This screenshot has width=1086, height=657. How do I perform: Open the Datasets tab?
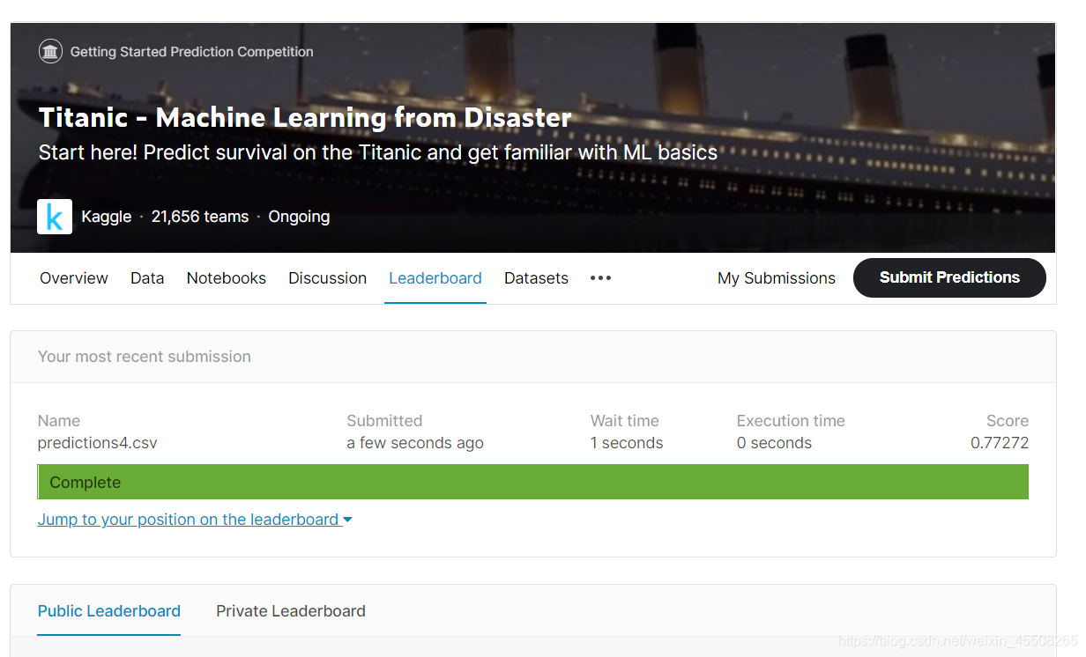tap(536, 278)
